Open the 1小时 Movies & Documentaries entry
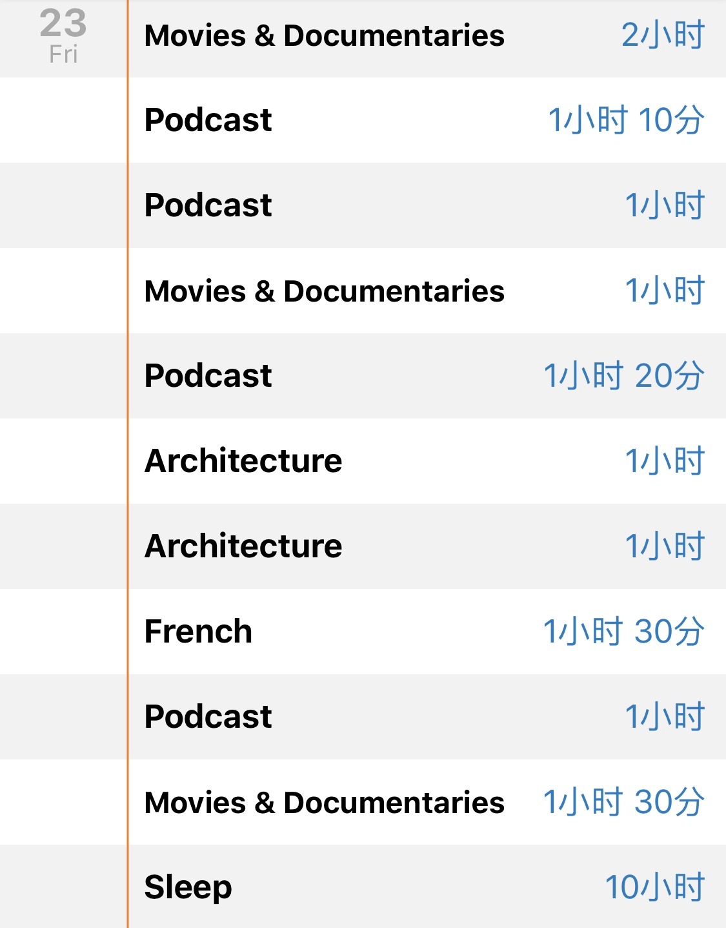This screenshot has width=726, height=928. (x=427, y=291)
